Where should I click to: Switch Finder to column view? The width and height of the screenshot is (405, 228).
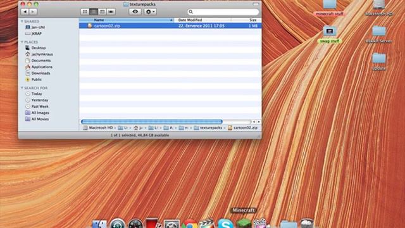pyautogui.click(x=103, y=11)
